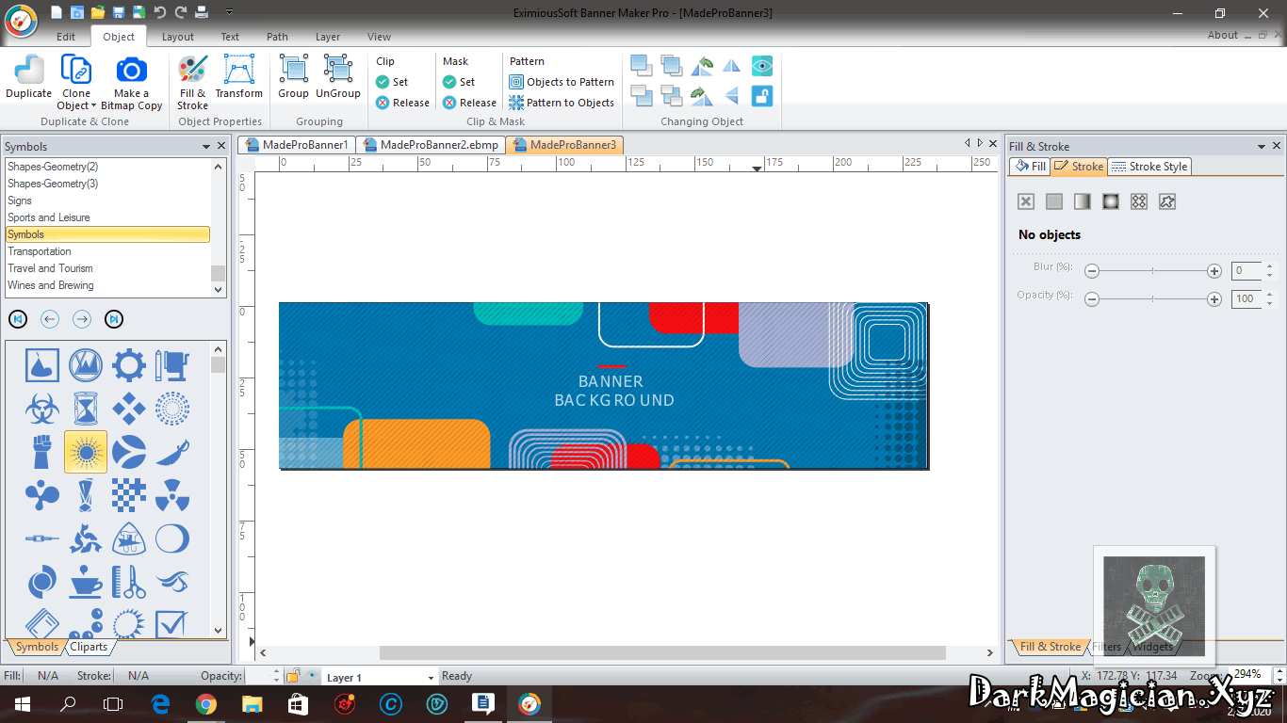This screenshot has width=1287, height=723.
Task: Click the Group objects icon
Action: point(293,70)
